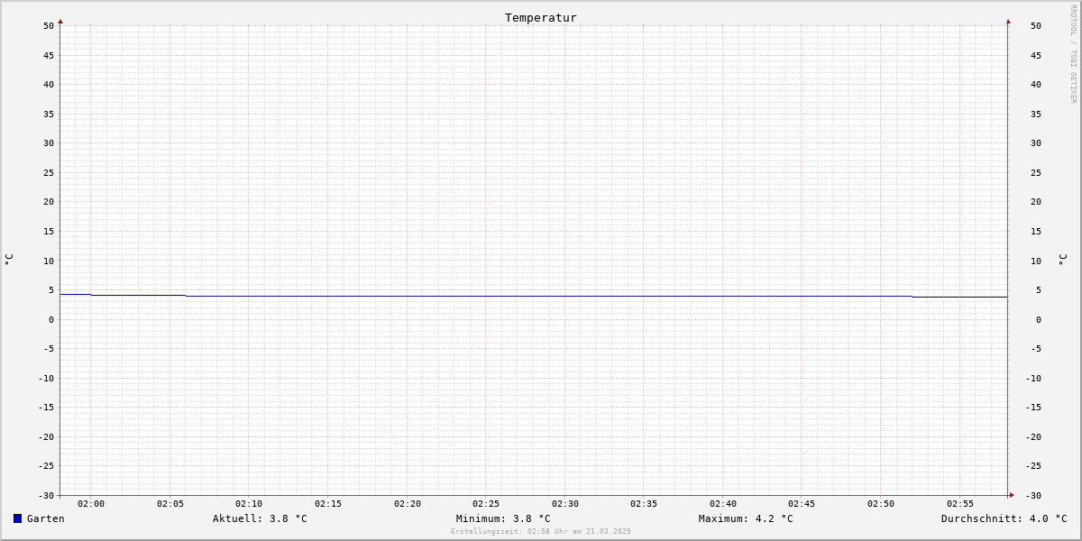
Task: Click the red arrow atop left axis
Action: point(60,21)
